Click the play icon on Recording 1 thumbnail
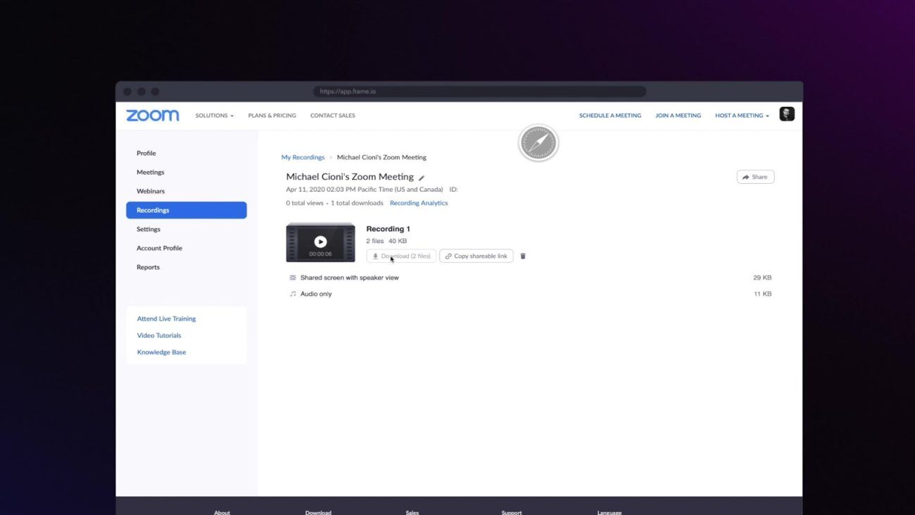This screenshot has height=515, width=915. [x=320, y=241]
